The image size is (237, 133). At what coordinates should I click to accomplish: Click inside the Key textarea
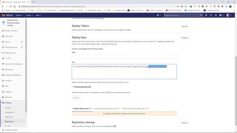[x=124, y=71]
